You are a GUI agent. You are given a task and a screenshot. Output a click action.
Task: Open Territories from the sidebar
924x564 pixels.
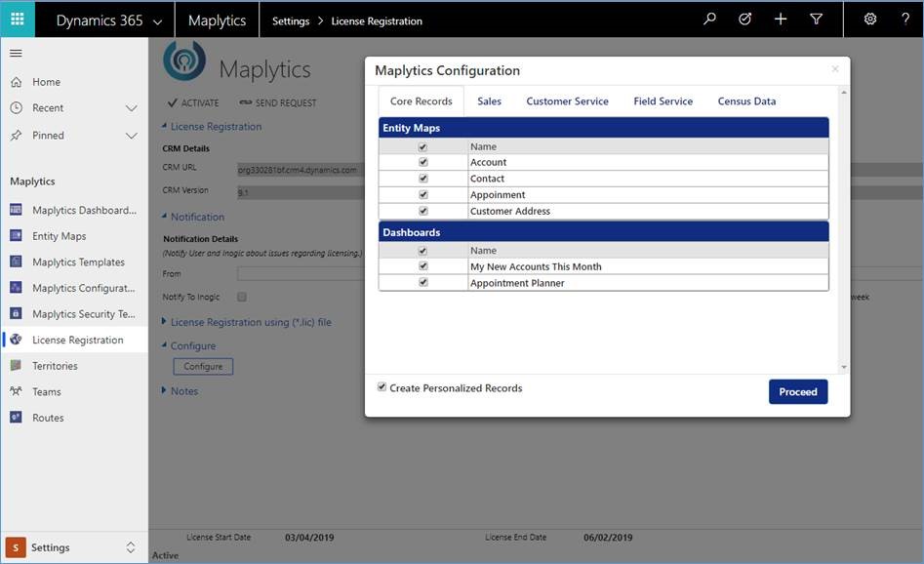(55, 366)
